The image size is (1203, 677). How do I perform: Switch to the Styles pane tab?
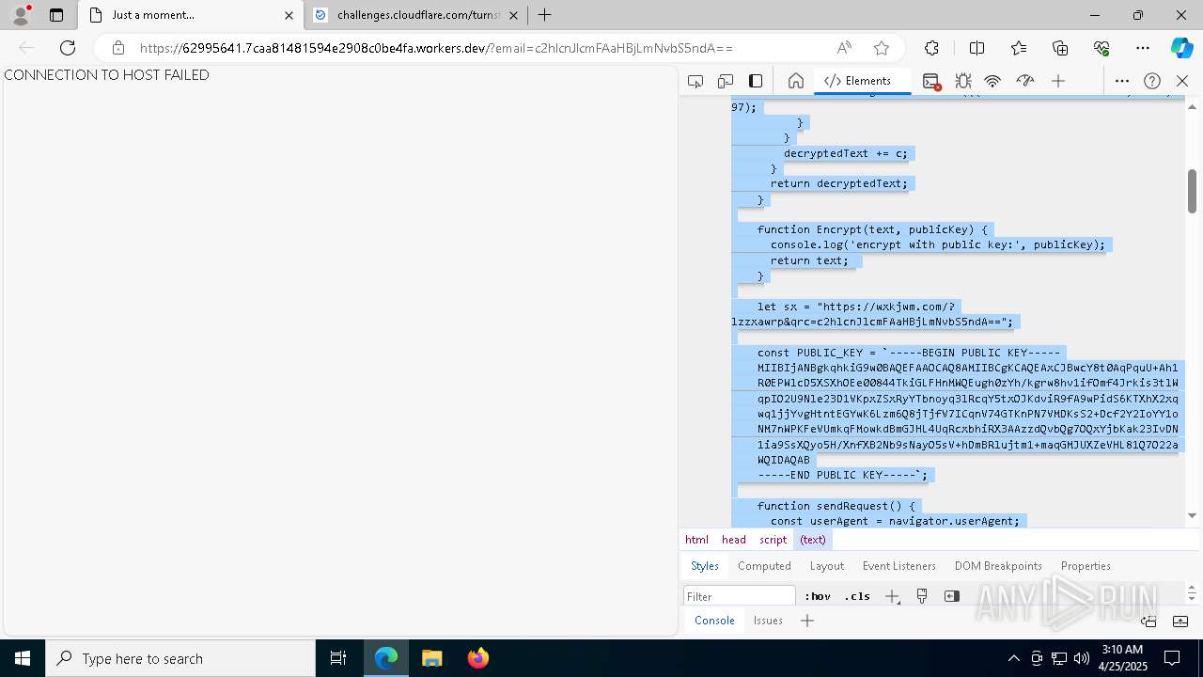point(705,566)
